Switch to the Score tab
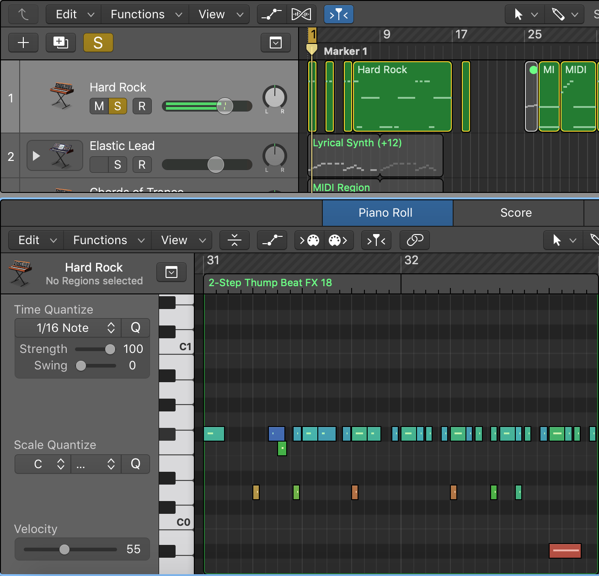Viewport: 599px width, 576px height. pos(516,213)
